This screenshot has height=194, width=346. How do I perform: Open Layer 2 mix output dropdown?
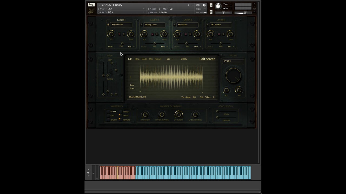pos(164,47)
